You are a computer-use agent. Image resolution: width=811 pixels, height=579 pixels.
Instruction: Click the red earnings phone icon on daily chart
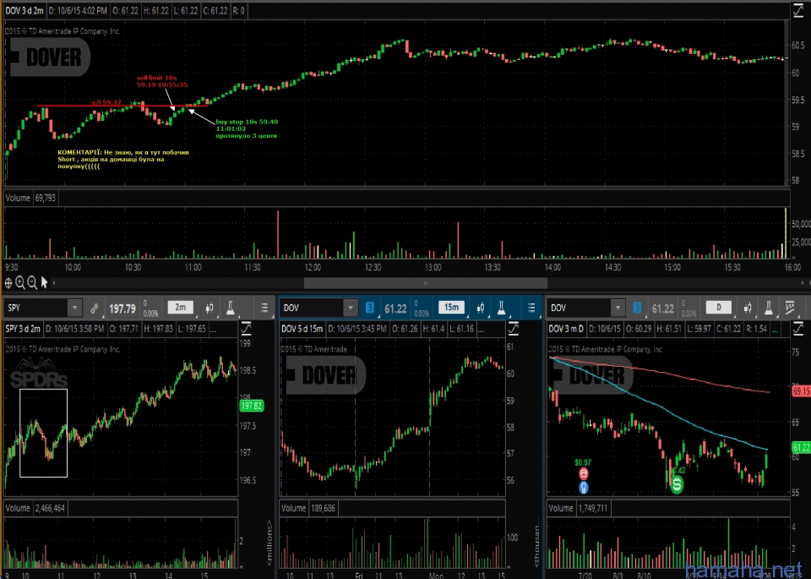pos(584,473)
